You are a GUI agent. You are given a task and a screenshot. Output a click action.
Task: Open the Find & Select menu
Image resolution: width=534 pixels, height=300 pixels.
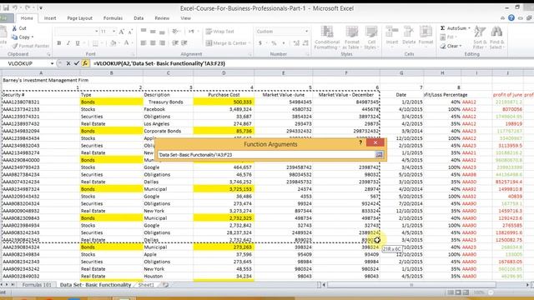click(x=496, y=37)
